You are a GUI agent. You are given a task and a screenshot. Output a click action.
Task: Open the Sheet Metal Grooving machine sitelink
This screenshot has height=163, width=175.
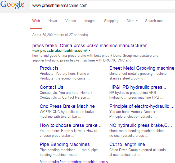coord(142,68)
